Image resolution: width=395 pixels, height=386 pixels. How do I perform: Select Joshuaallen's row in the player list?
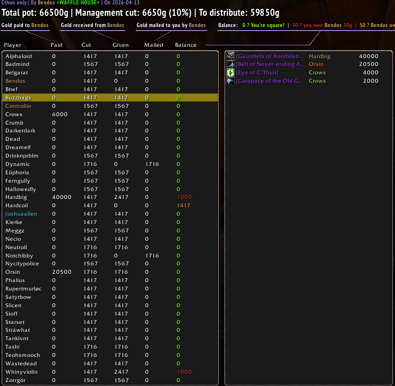click(x=110, y=214)
